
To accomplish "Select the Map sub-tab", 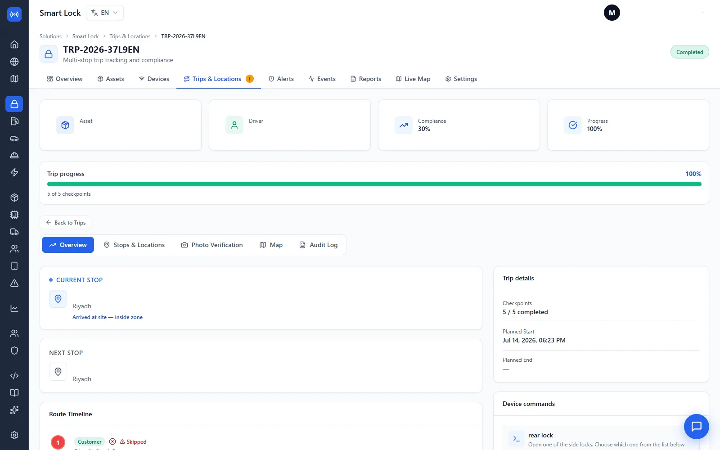I will click(x=271, y=245).
